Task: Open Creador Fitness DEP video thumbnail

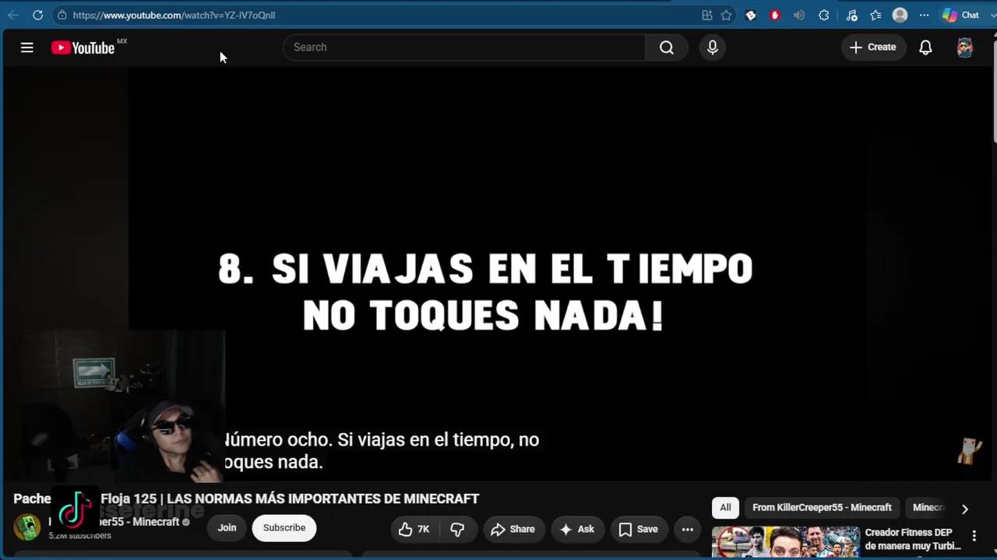Action: click(786, 542)
